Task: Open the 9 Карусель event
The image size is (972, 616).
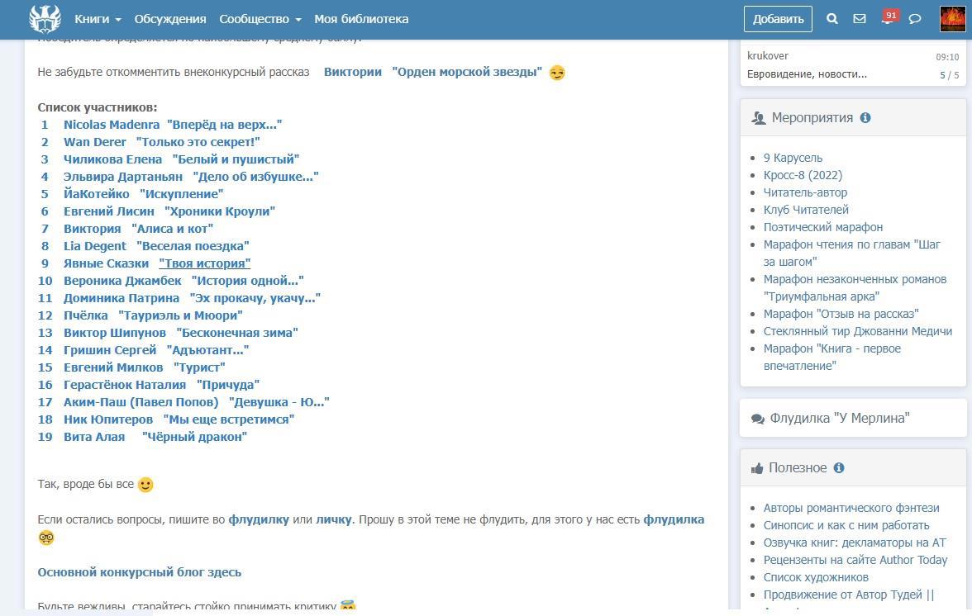Action: [x=793, y=158]
